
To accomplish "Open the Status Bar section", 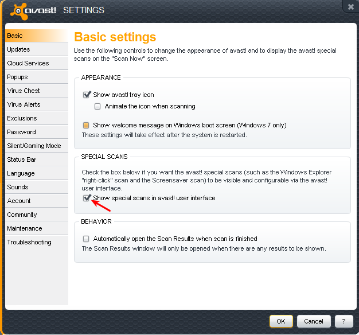I will (x=37, y=159).
